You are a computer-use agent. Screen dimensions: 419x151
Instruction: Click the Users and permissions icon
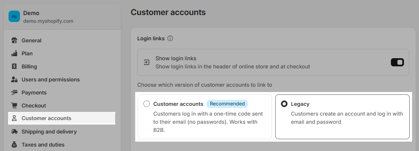(14, 80)
